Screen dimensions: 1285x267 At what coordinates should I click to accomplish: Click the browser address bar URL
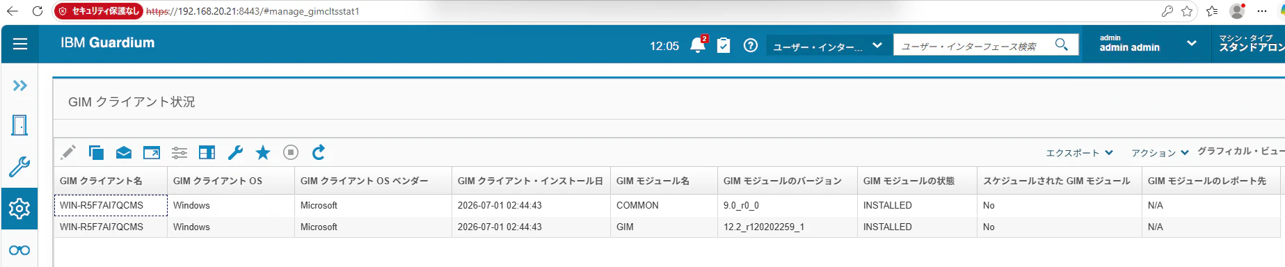tap(253, 11)
